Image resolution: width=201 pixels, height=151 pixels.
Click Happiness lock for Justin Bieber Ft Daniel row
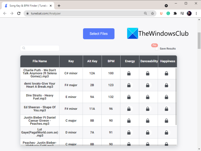166,121
